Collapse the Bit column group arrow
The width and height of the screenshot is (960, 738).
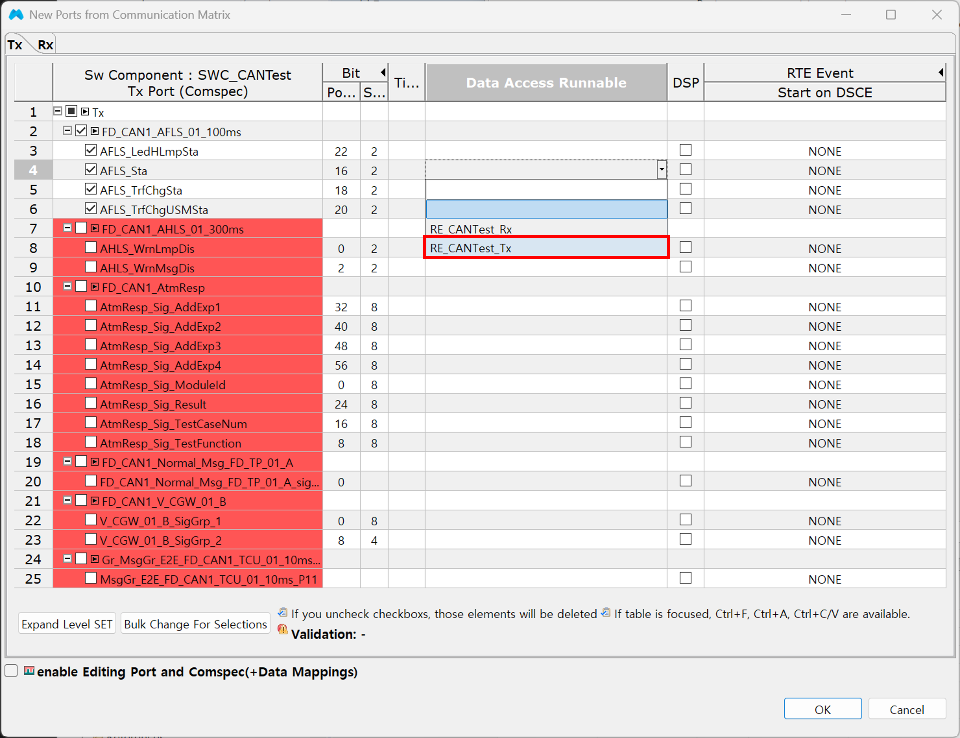[x=383, y=72]
